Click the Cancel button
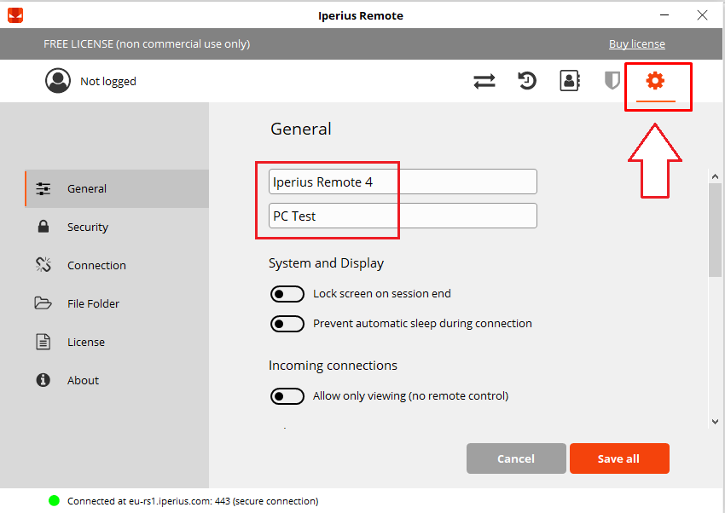 [516, 458]
